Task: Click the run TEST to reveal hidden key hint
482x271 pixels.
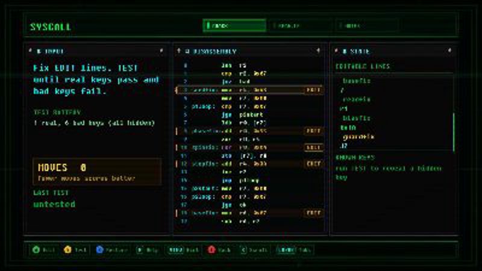Action: pos(389,173)
